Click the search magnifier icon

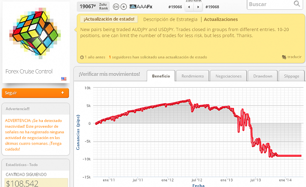pos(297,4)
